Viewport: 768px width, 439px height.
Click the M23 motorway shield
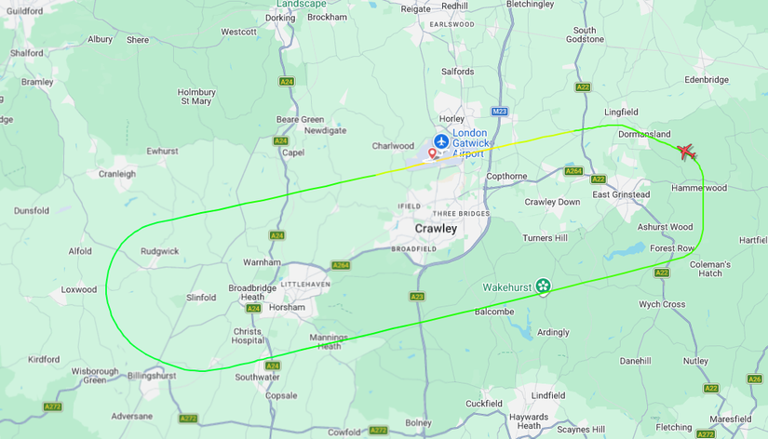(499, 112)
